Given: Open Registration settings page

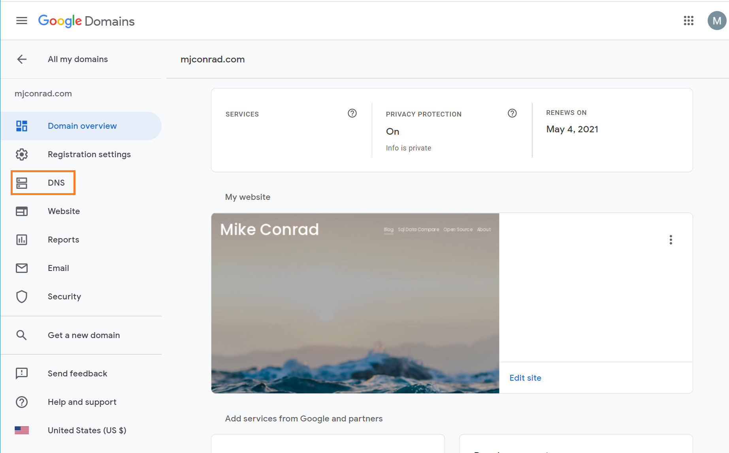Looking at the screenshot, I should tap(89, 154).
